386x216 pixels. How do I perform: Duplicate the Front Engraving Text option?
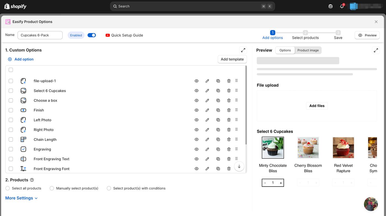coord(218,159)
